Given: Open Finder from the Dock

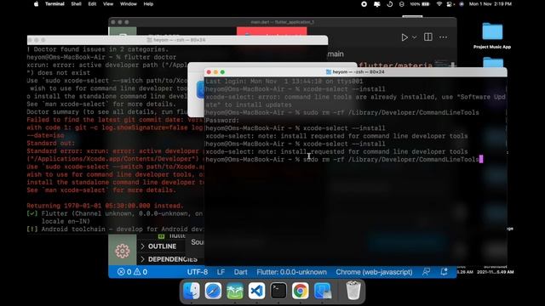Looking at the screenshot, I should [192, 291].
